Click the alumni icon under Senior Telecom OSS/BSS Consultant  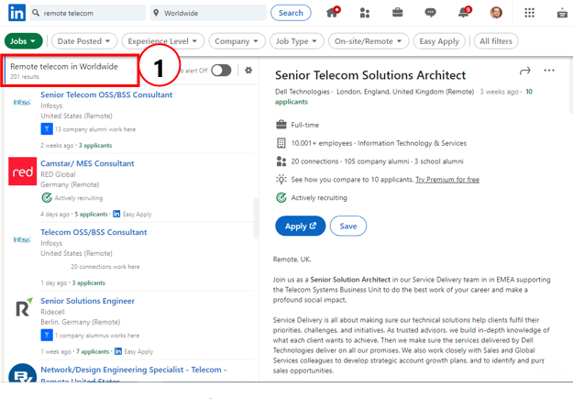coord(47,129)
